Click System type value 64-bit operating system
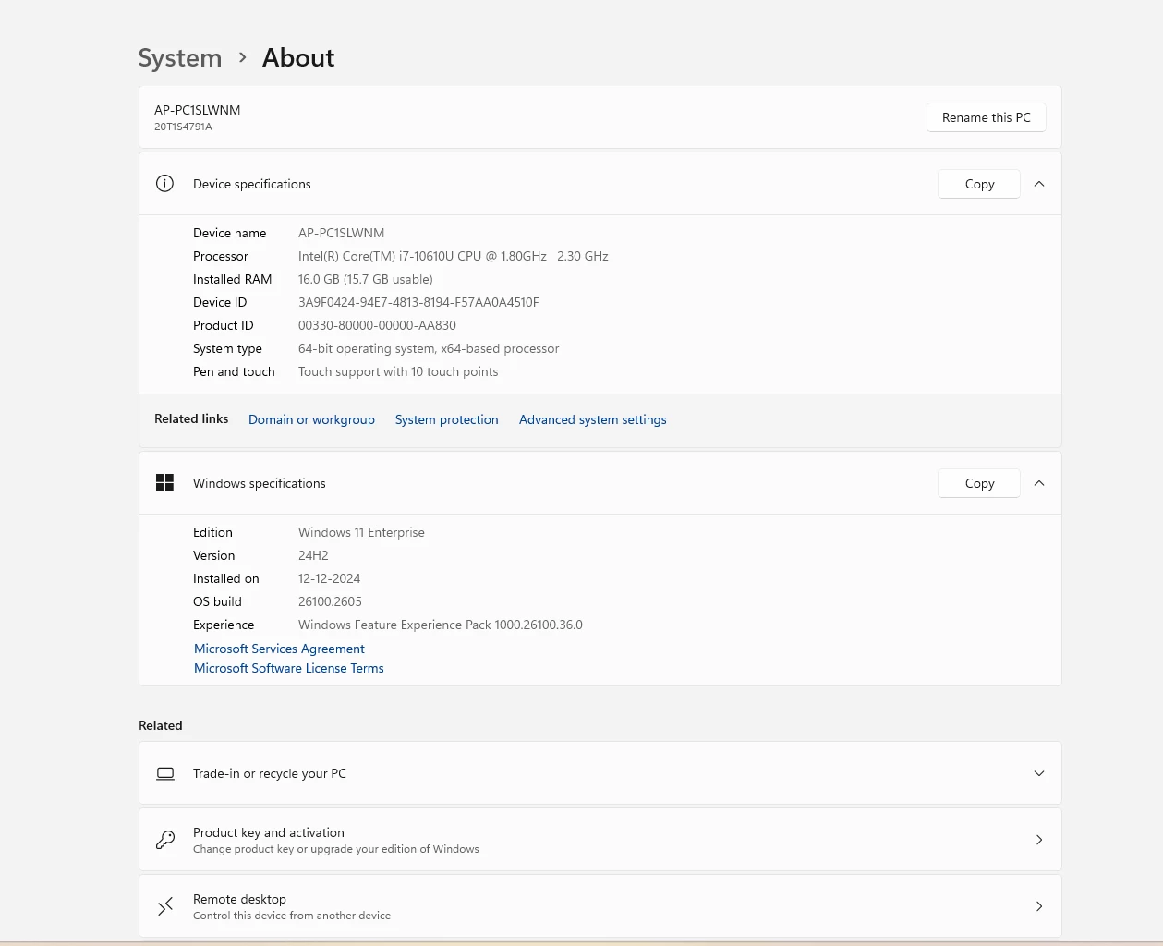The width and height of the screenshot is (1163, 946). pos(429,348)
